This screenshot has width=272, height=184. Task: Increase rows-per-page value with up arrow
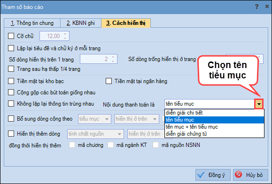(x=113, y=57)
